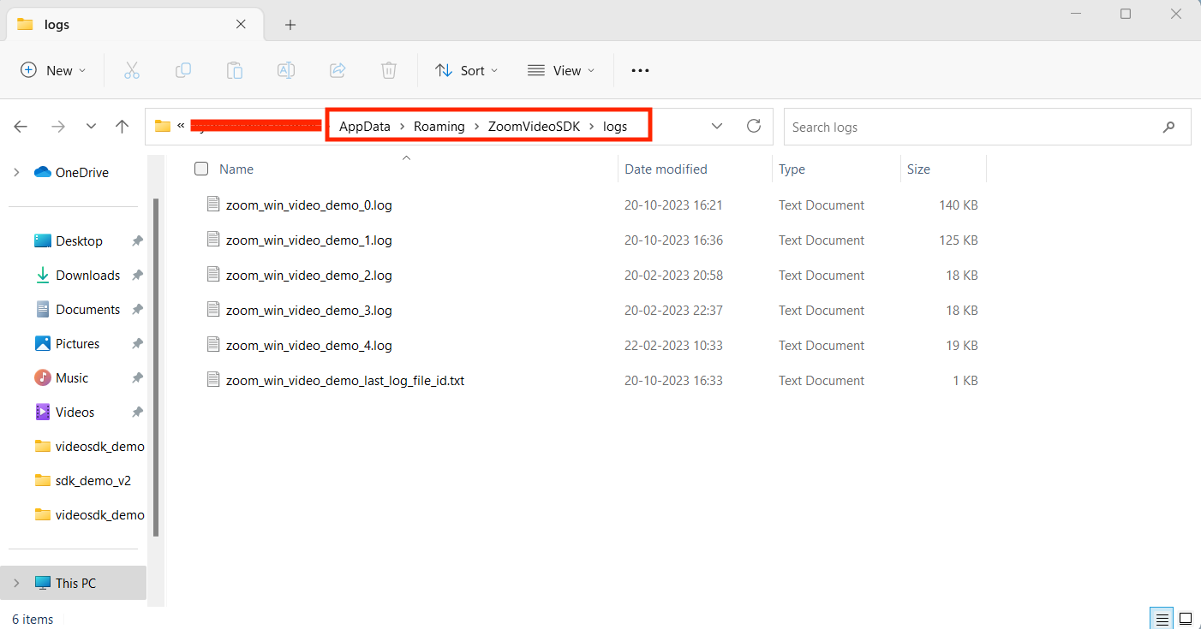This screenshot has width=1201, height=629.
Task: Click the navigation pane scrollbar
Action: coord(156,366)
